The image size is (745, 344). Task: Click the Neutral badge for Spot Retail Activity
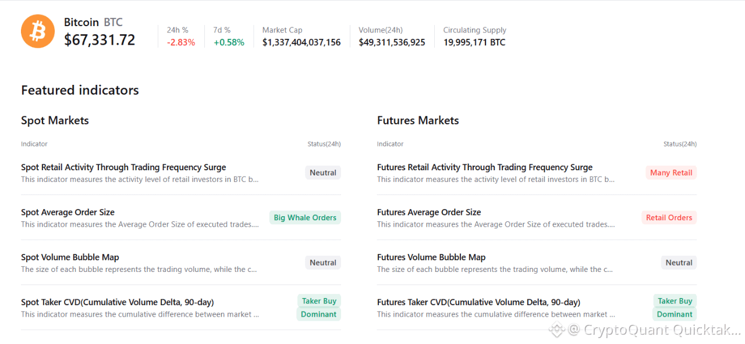pos(323,173)
